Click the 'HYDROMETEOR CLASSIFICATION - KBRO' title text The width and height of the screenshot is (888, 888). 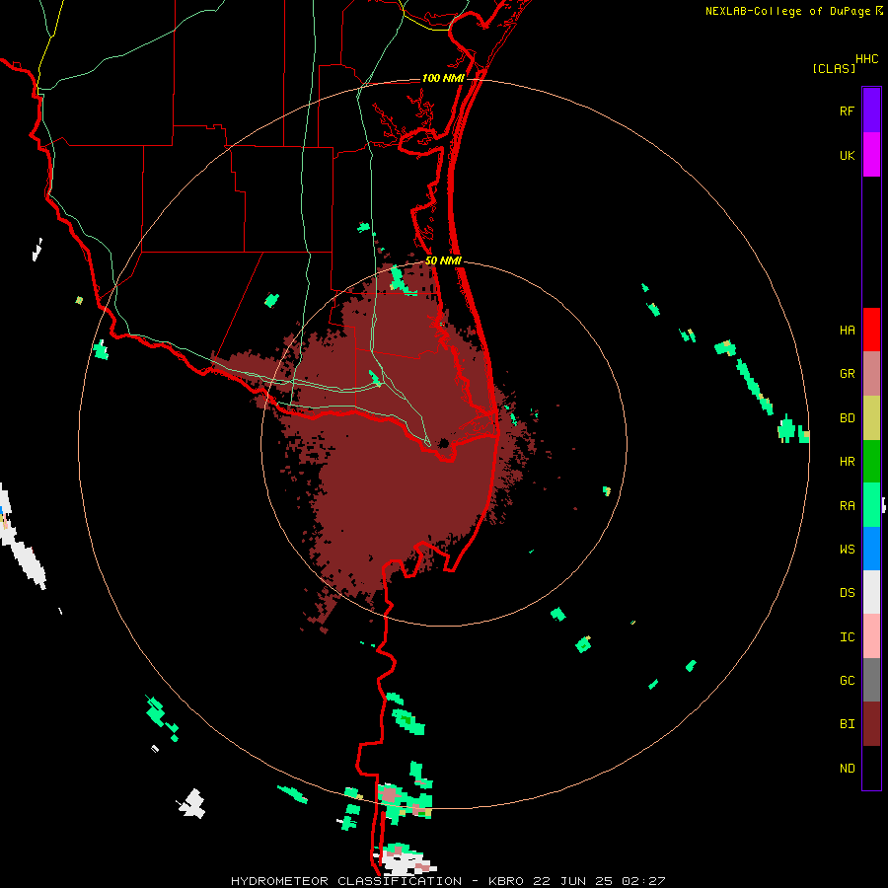pyautogui.click(x=381, y=881)
